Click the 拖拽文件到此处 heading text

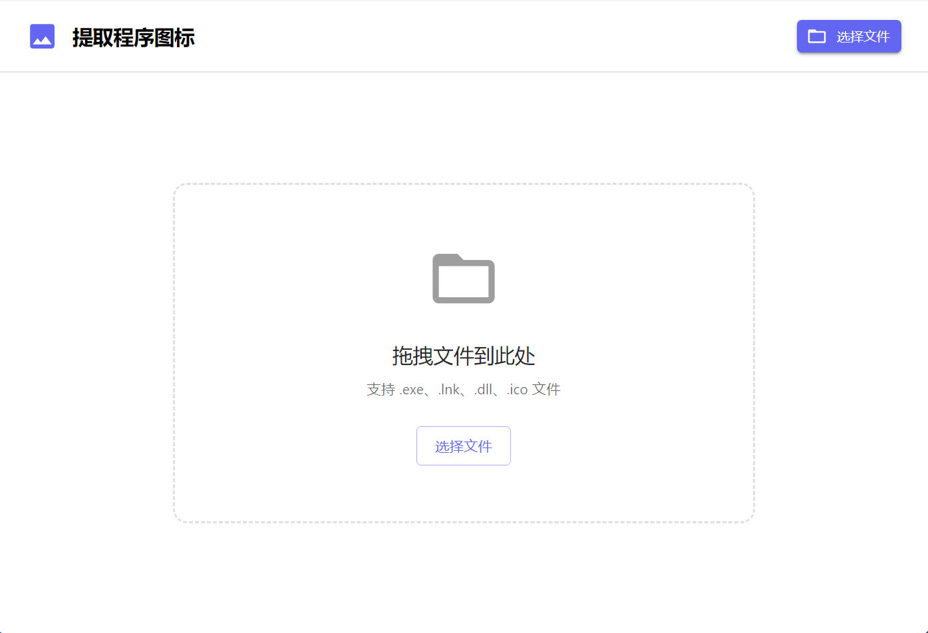[464, 356]
